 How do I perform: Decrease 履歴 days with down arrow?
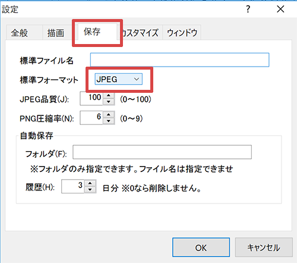click(90, 190)
